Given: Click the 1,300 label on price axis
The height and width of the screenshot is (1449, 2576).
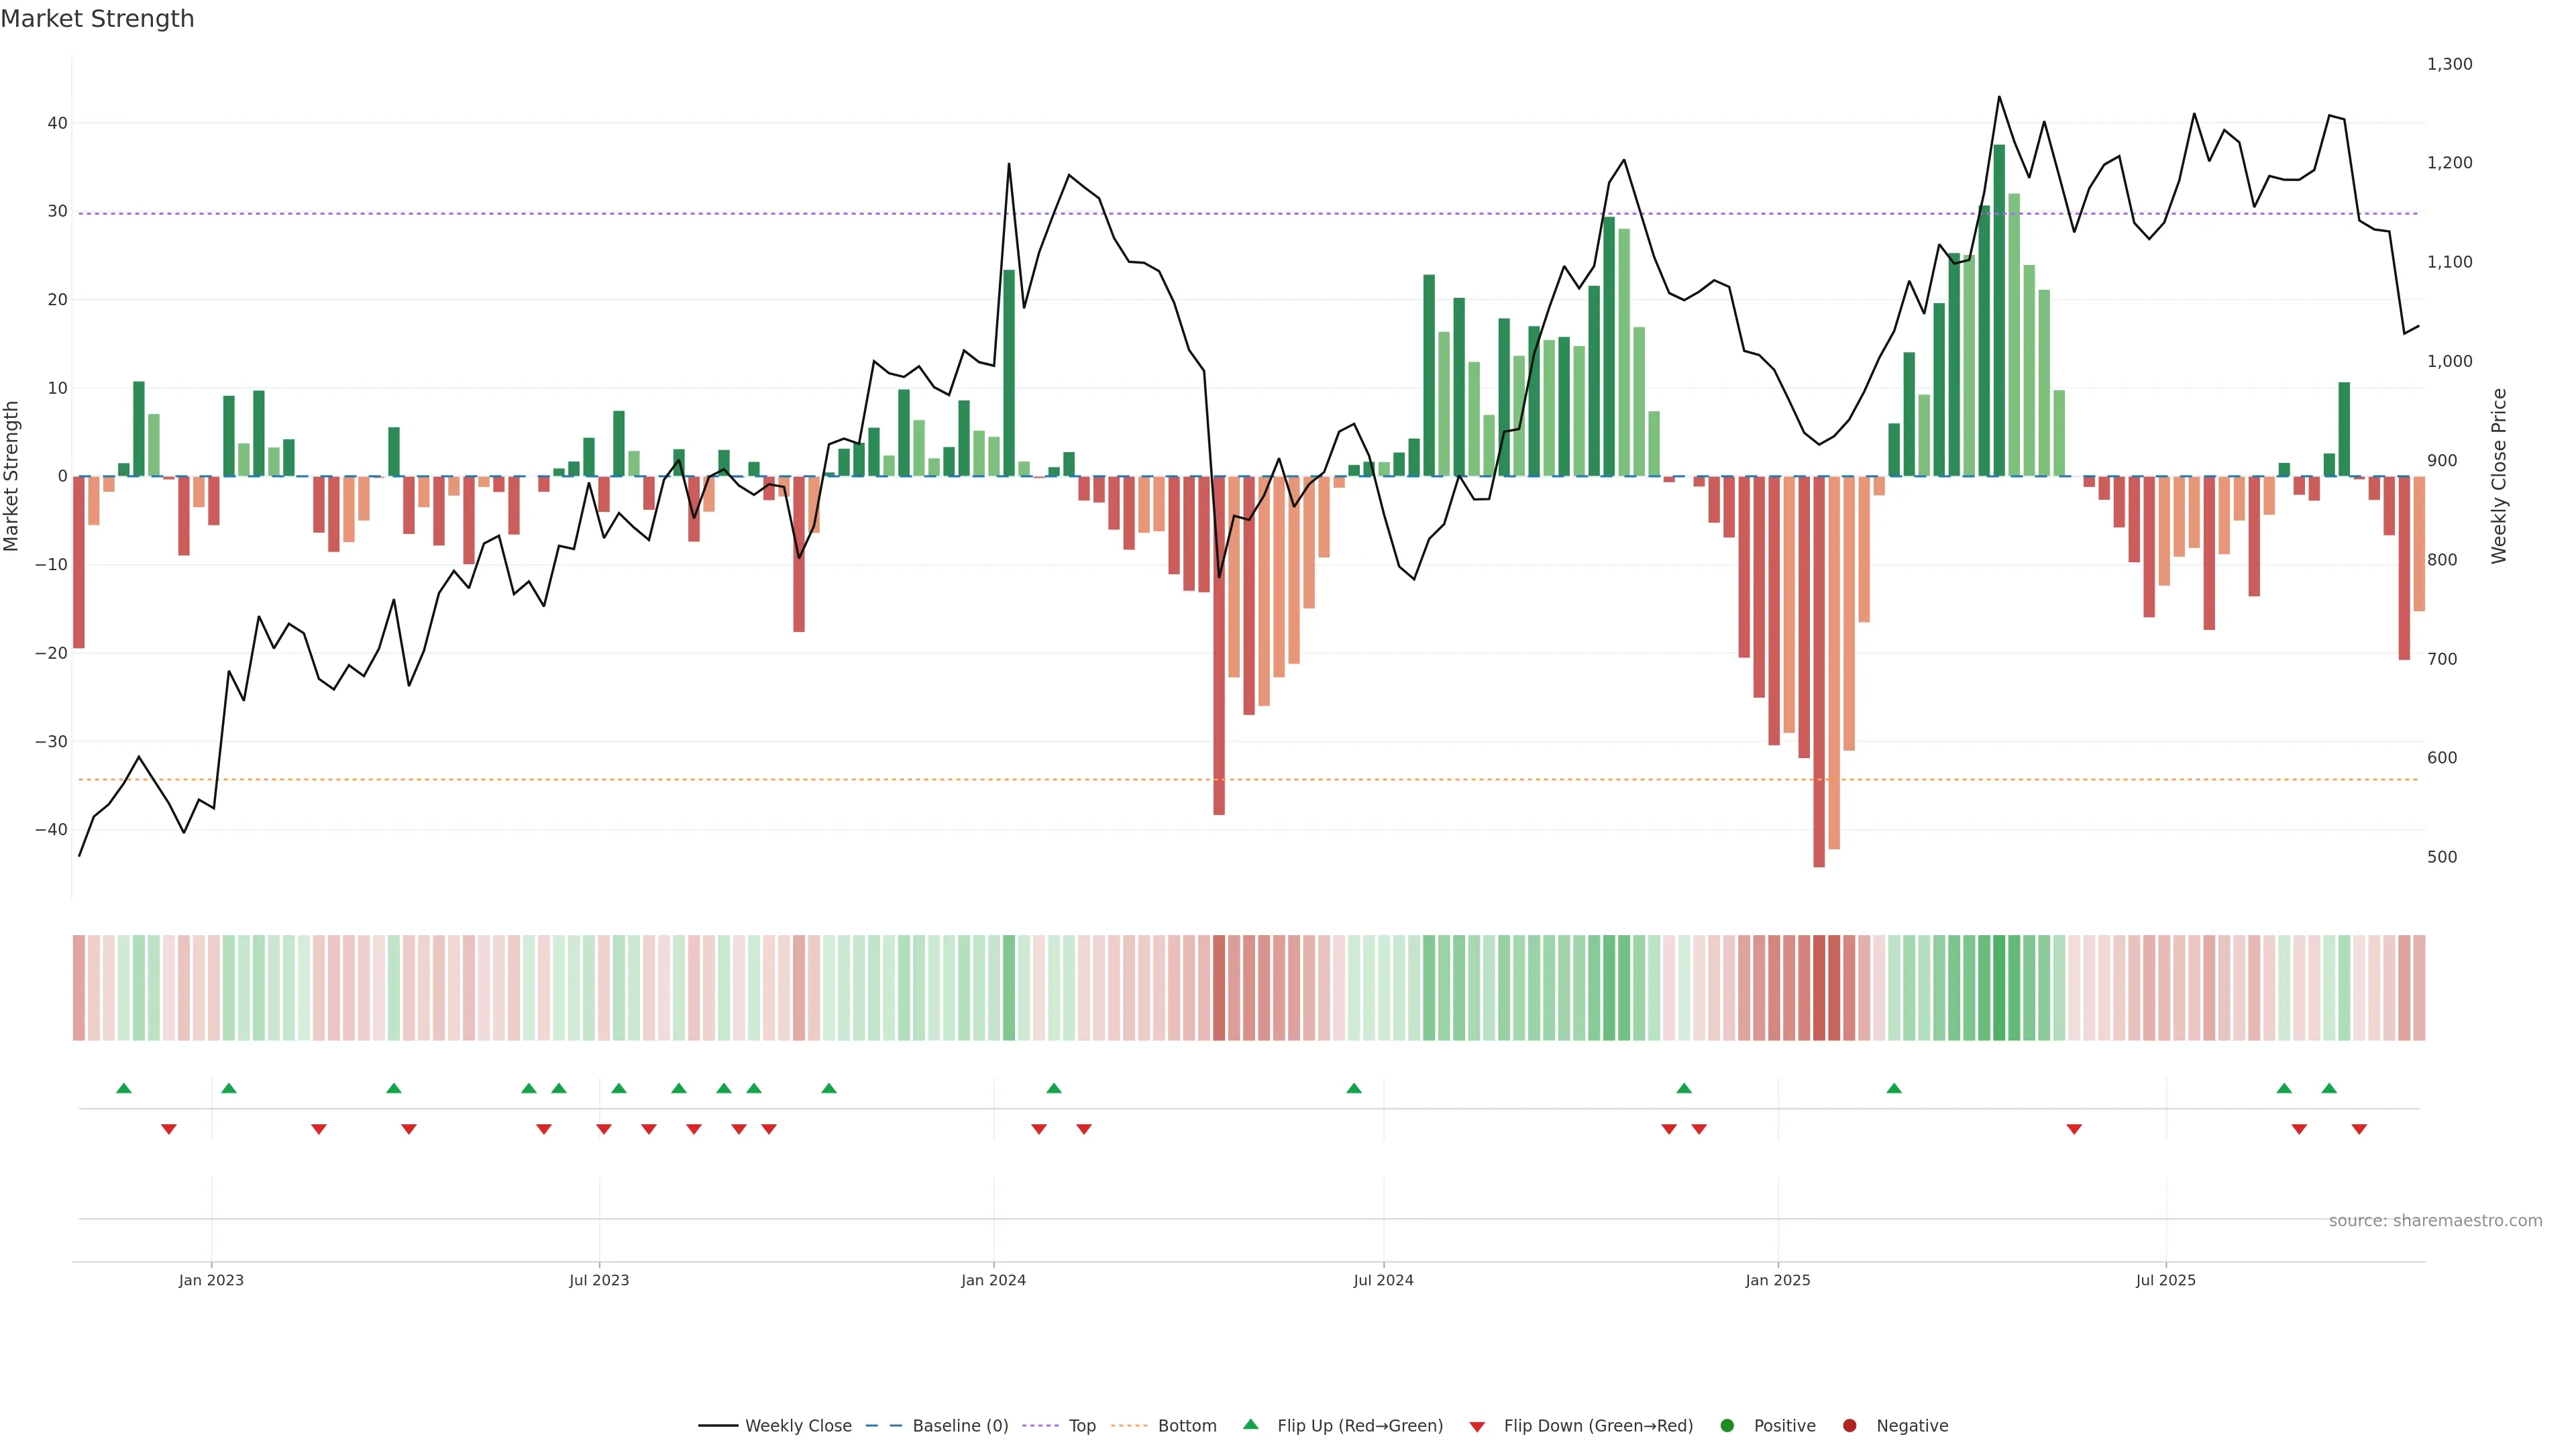Looking at the screenshot, I should tap(2449, 64).
